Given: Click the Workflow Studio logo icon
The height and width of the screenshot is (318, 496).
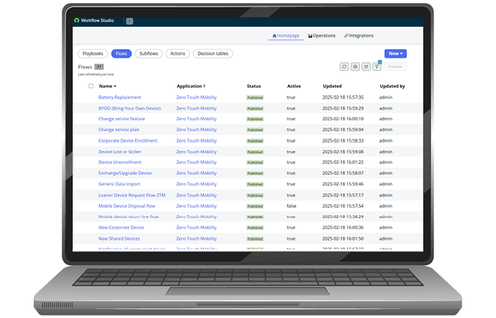Looking at the screenshot, I should 77,20.
